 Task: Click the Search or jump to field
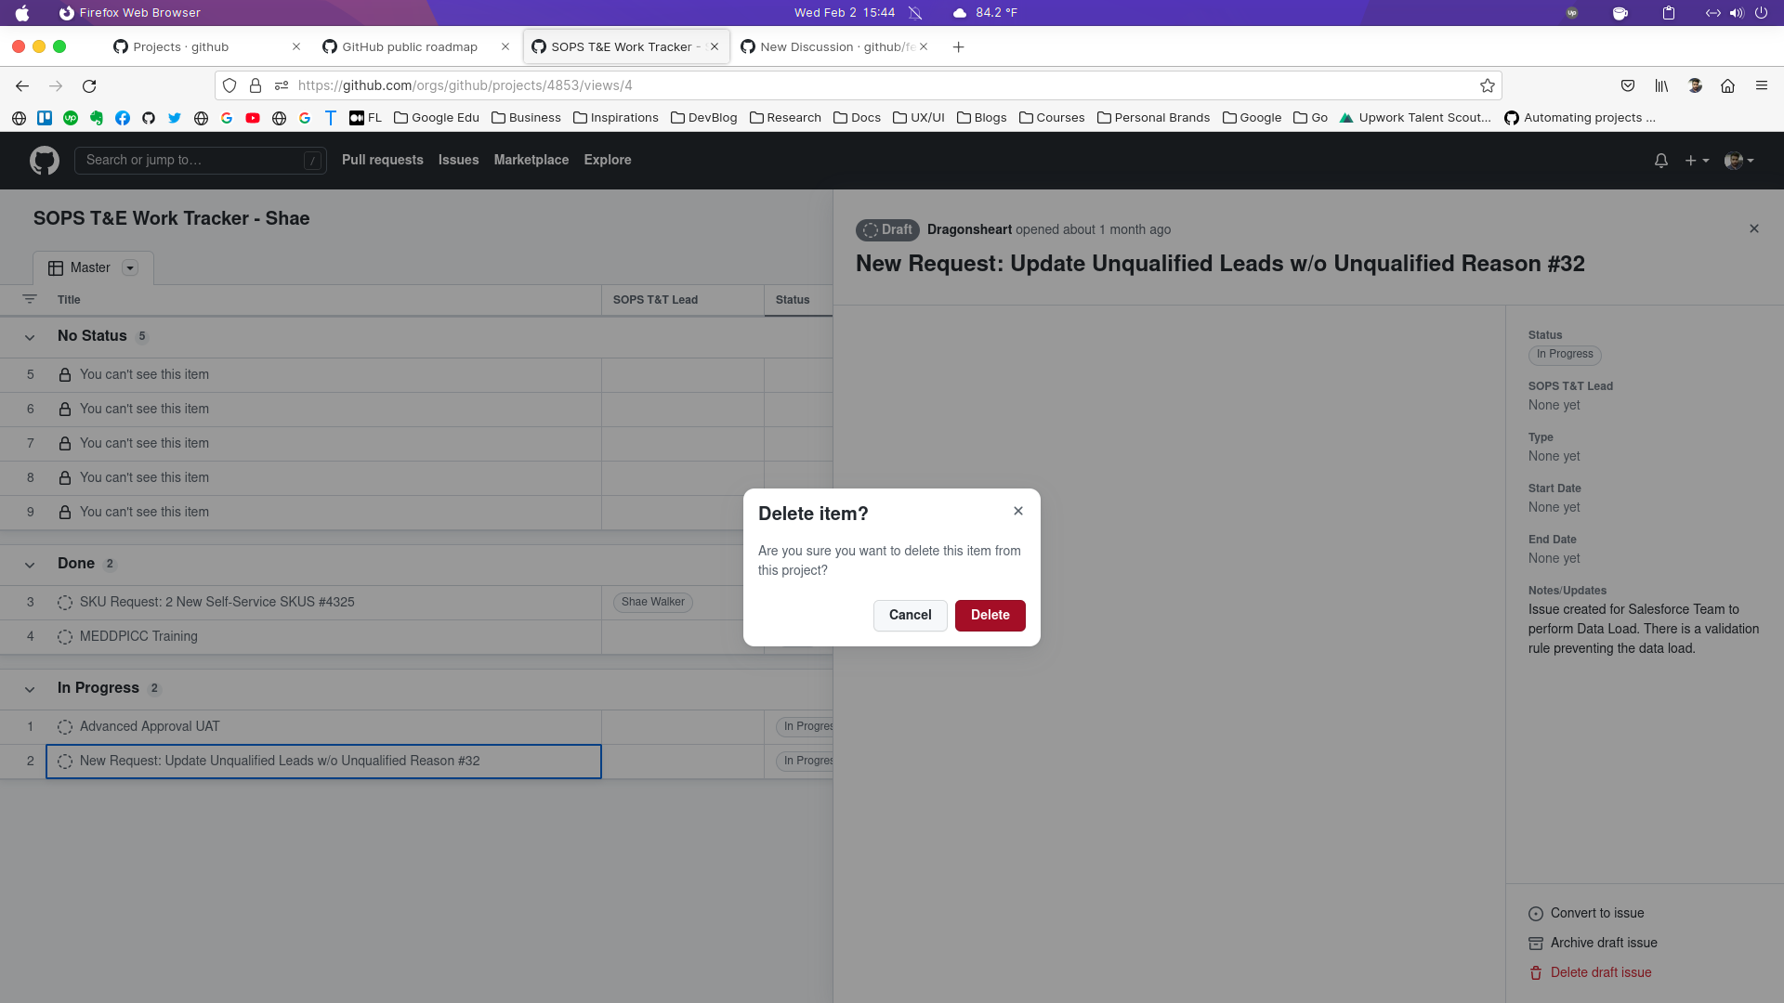(x=200, y=161)
